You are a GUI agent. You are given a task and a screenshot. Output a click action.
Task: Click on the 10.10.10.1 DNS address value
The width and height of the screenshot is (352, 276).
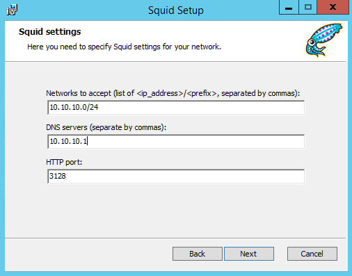click(68, 141)
